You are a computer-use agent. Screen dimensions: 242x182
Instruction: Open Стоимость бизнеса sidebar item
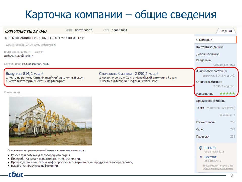point(209,82)
